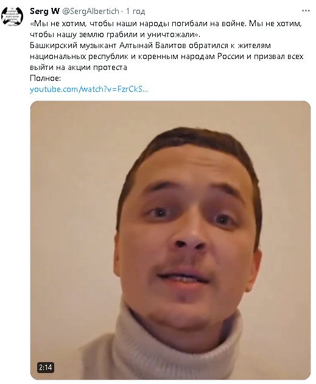
Task: Click the text 'выйти на акции протеста'
Action: coord(79,68)
